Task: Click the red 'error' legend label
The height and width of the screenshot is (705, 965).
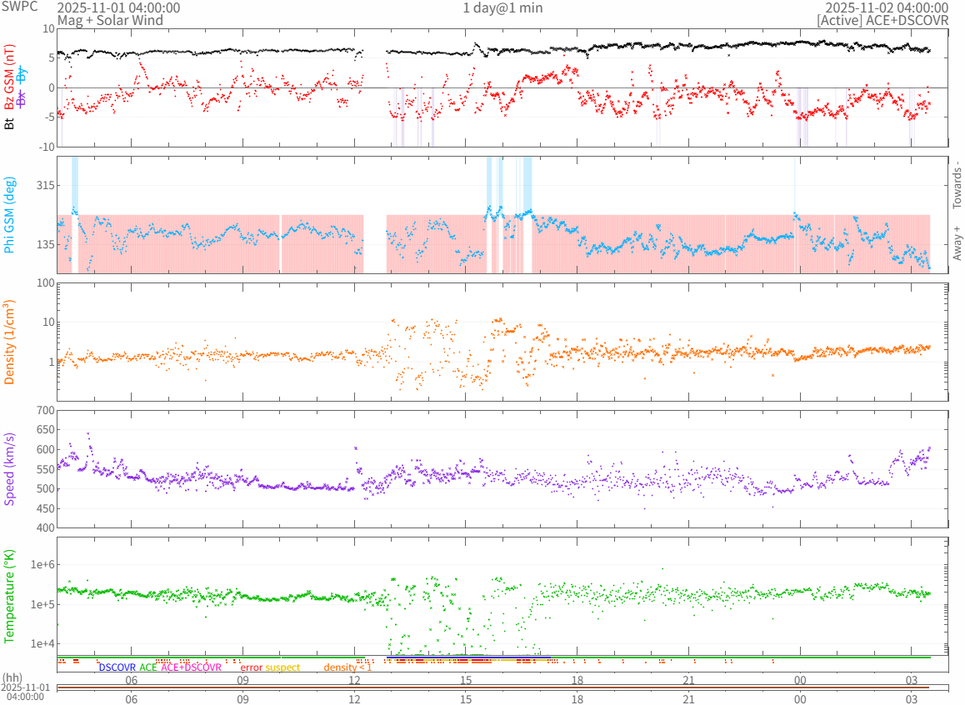Action: click(251, 667)
